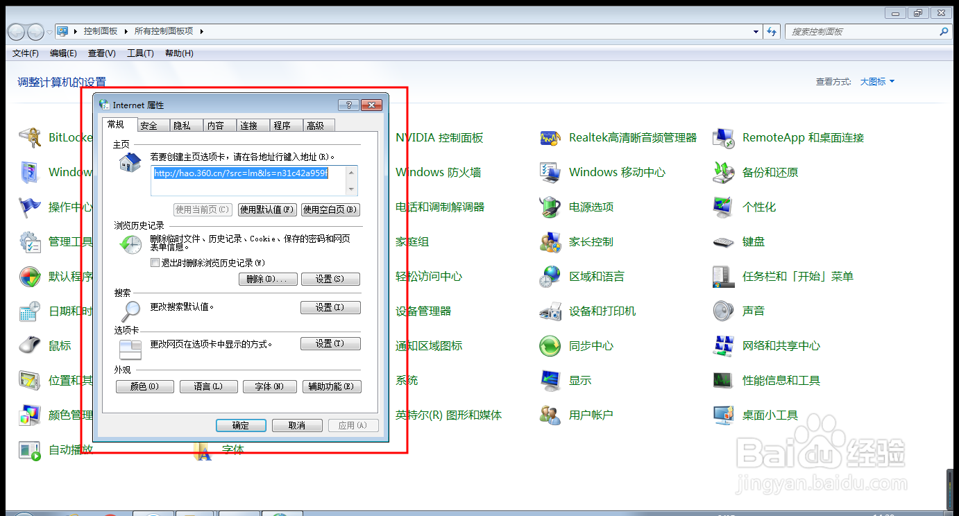Open Desktop Gadgets icon

click(x=724, y=415)
